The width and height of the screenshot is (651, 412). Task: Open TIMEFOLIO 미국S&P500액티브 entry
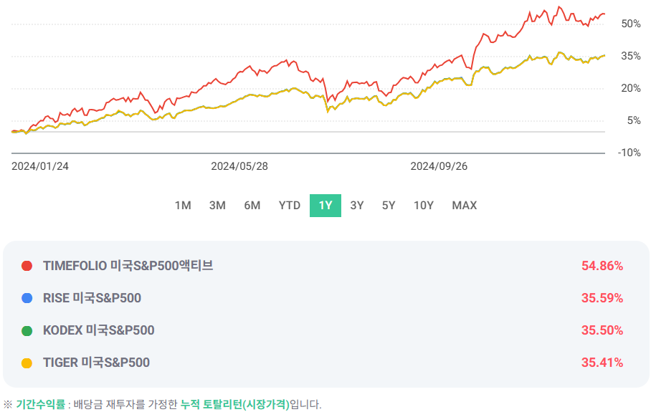(x=128, y=266)
